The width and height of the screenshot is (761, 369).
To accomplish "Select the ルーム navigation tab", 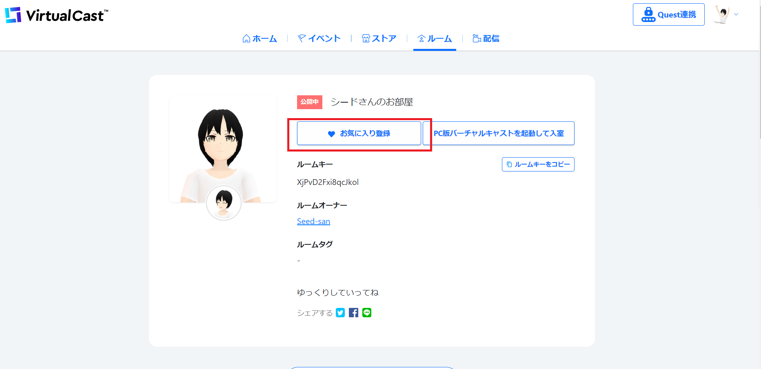I will 435,39.
